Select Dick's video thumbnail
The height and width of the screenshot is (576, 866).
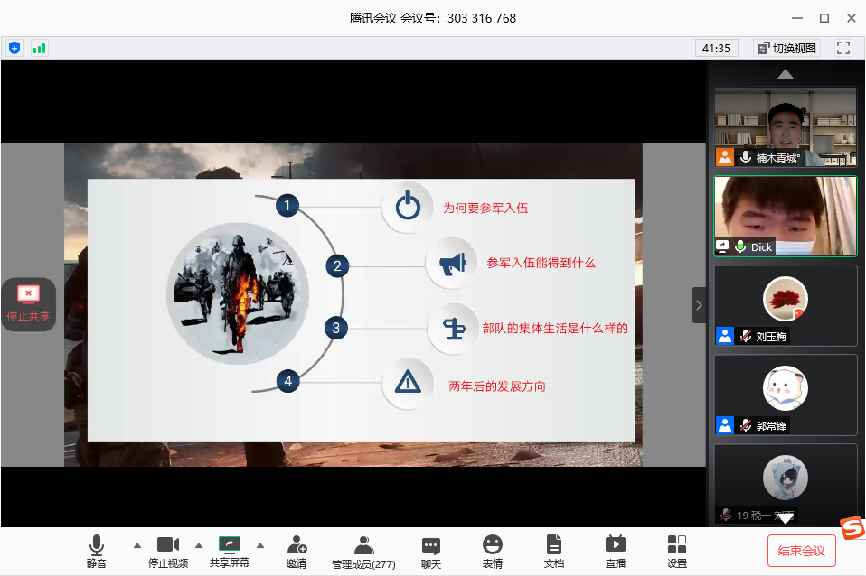tap(785, 215)
